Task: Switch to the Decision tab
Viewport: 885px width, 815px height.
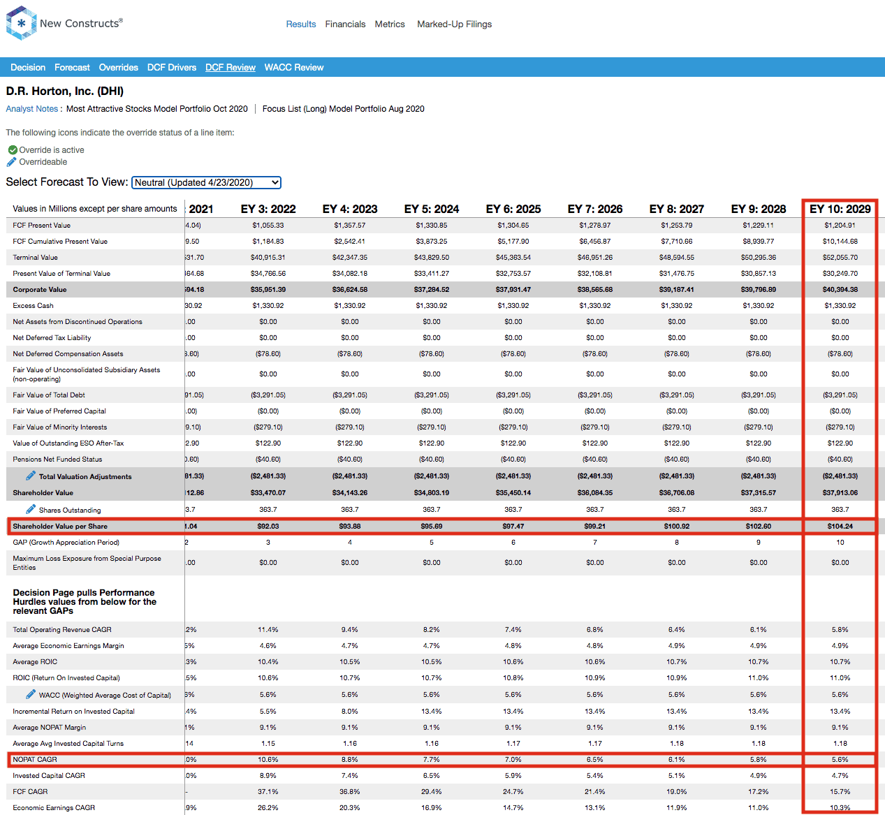Action: (x=28, y=68)
